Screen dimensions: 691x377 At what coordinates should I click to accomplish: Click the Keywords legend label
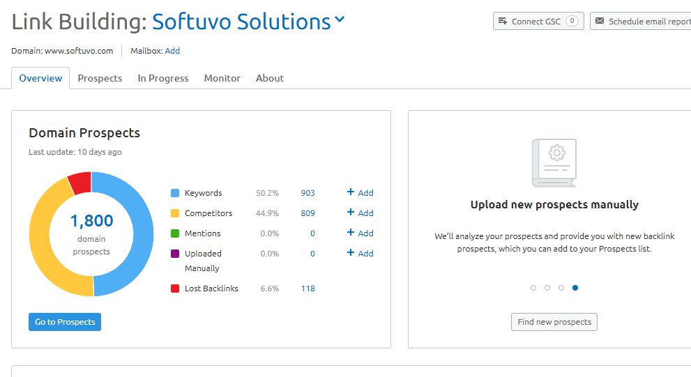203,193
